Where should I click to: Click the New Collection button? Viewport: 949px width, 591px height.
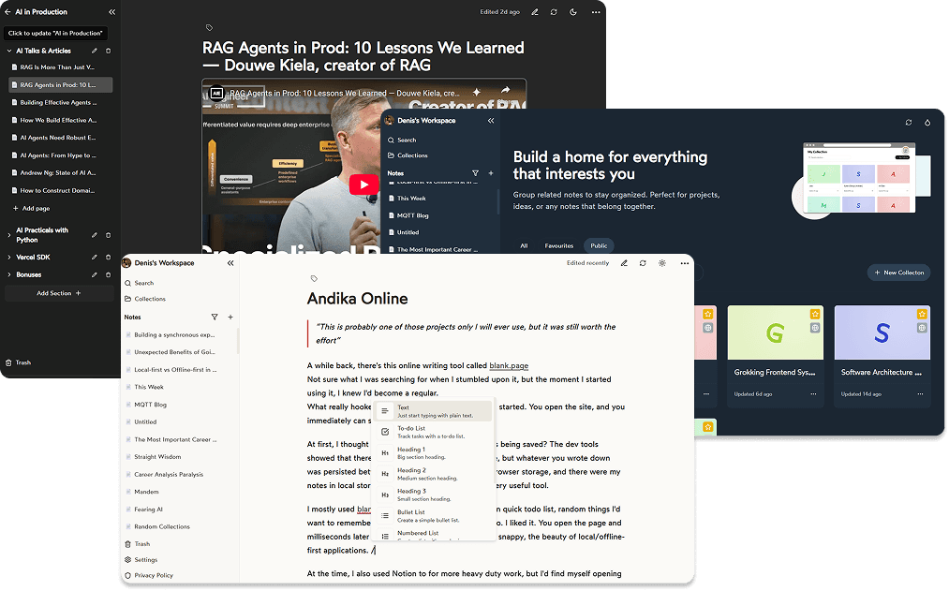pos(899,273)
